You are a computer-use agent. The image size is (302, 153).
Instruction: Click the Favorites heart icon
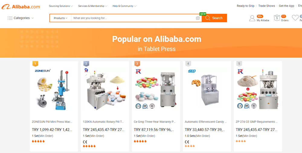click(x=295, y=18)
